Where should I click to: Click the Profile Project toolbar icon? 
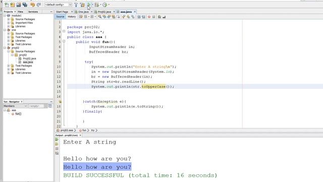pos(105,5)
